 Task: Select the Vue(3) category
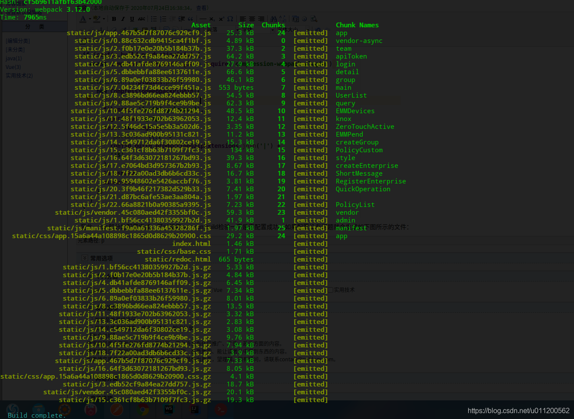tap(13, 67)
